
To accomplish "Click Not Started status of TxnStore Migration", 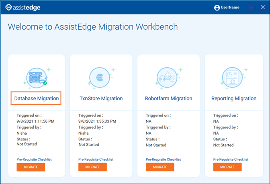I will pos(89,145).
